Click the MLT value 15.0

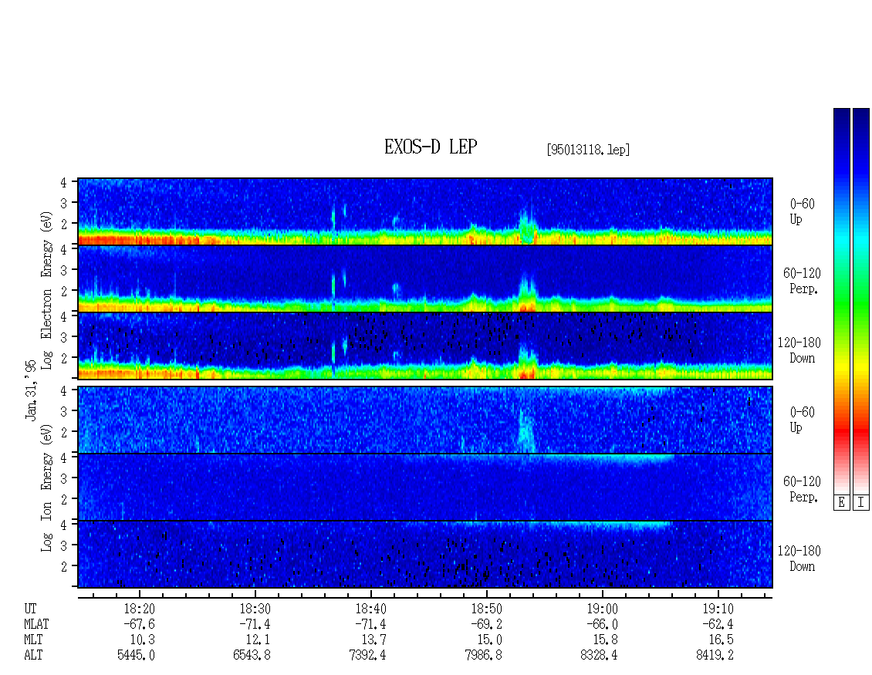pos(490,640)
